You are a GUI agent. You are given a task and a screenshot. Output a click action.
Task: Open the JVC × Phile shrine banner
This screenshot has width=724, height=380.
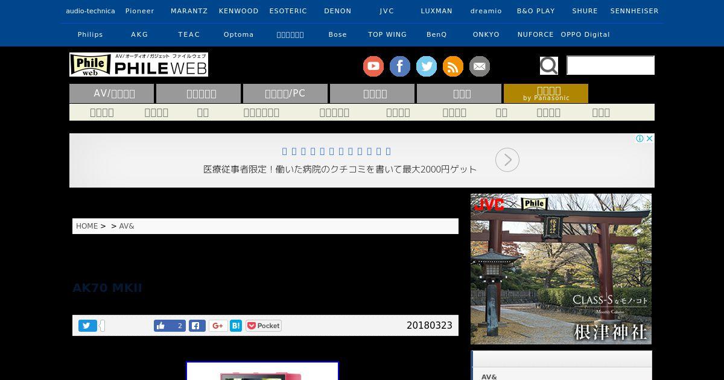click(x=561, y=269)
